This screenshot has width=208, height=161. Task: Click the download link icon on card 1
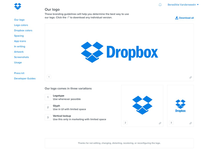click(x=190, y=77)
